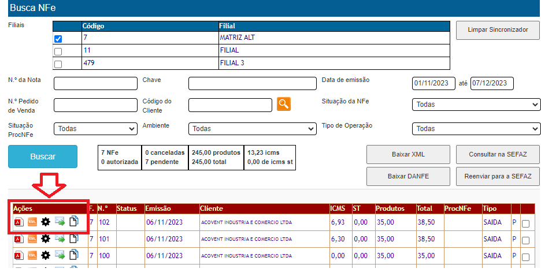The height and width of the screenshot is (272, 541).
Task: Uncheck the MATRIZ ALT branch checkbox
Action: (58, 39)
